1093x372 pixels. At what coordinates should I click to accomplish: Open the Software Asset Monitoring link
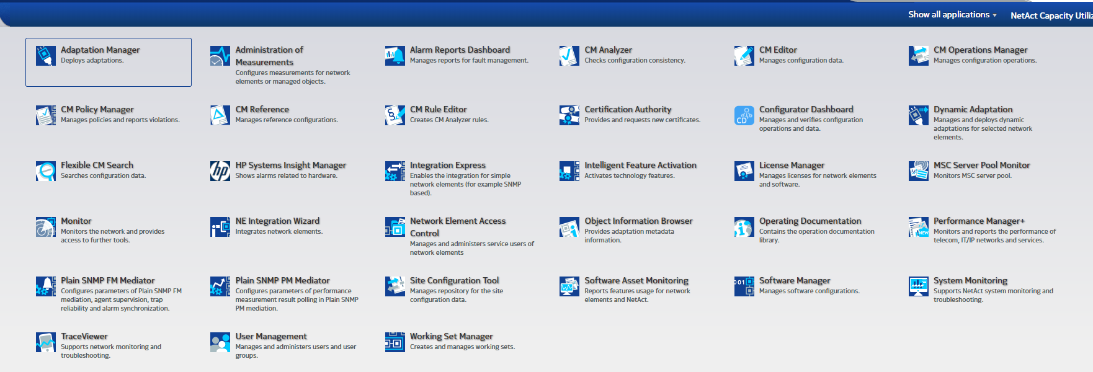[x=636, y=281]
